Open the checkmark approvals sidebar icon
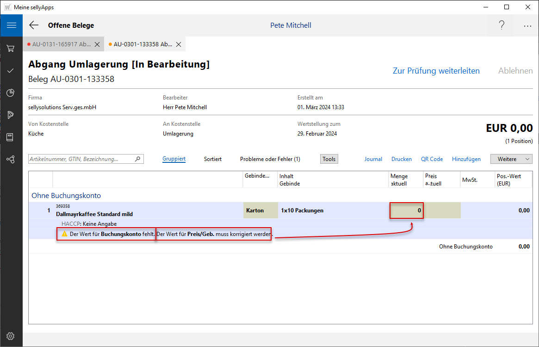Image resolution: width=539 pixels, height=347 pixels. pyautogui.click(x=11, y=70)
